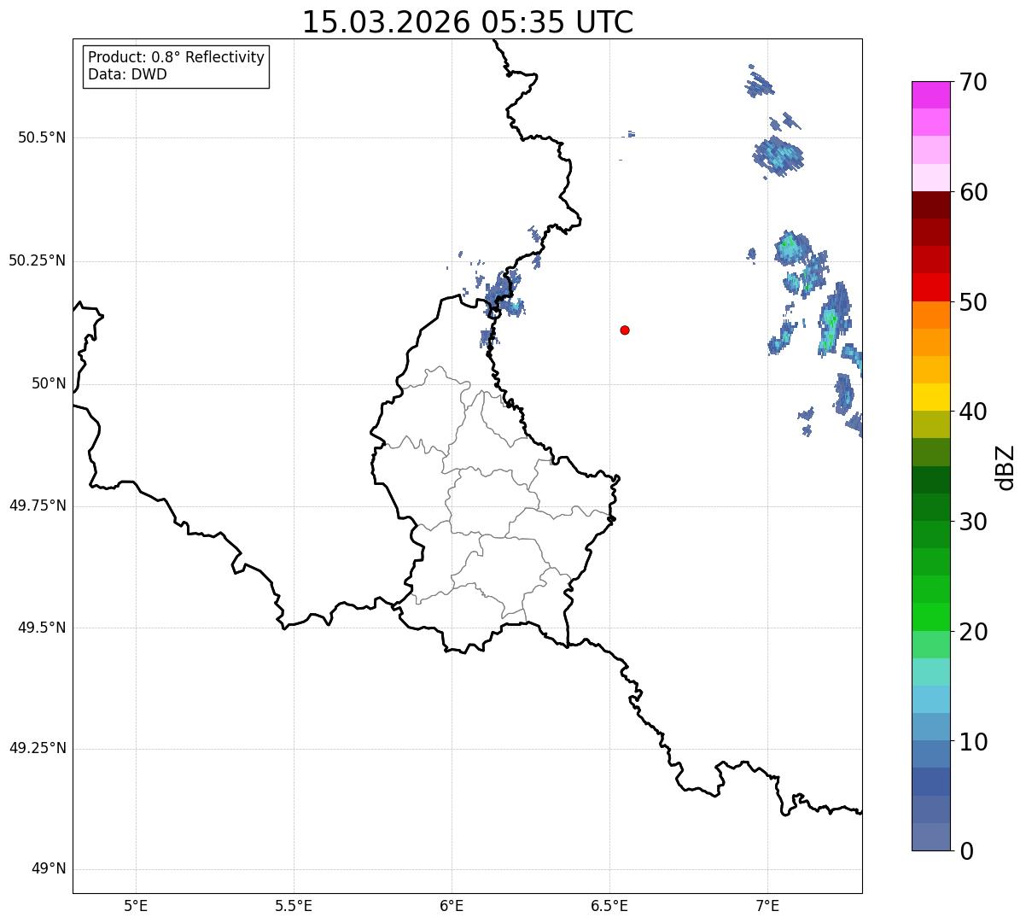The image size is (1026, 923).
Task: Click the colorbar tick label 20
Action: (973, 632)
